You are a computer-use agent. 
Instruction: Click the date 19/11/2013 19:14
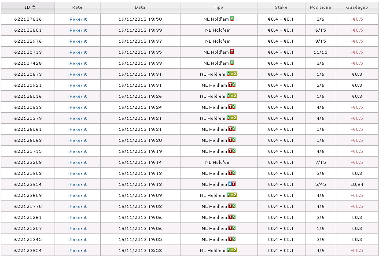(x=140, y=162)
